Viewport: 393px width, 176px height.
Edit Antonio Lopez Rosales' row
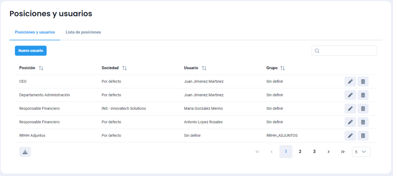tap(350, 122)
